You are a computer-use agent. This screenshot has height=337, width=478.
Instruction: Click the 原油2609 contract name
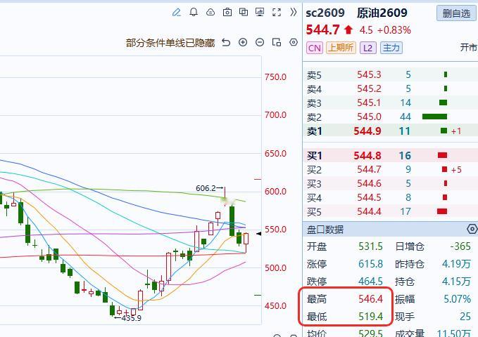click(x=382, y=13)
